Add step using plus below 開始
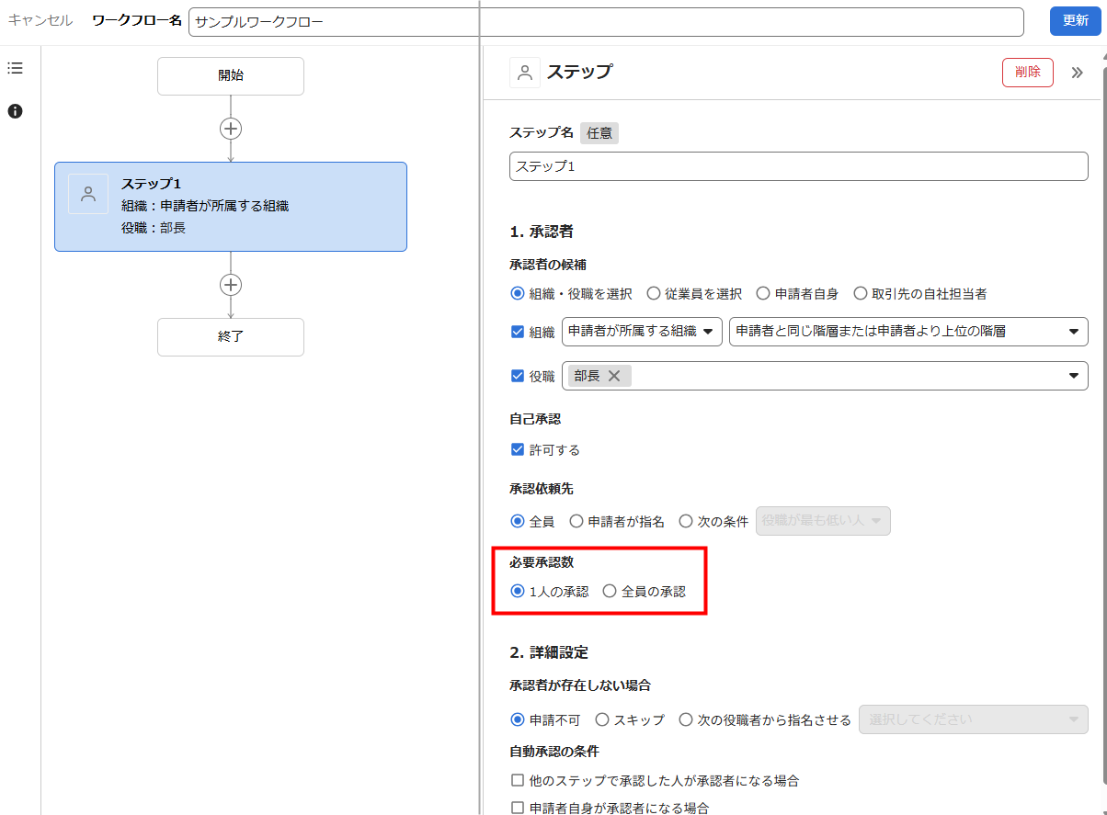Viewport: 1107px width, 815px height. coord(231,129)
